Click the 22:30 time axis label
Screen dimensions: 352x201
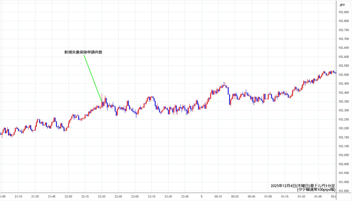tap(102, 196)
